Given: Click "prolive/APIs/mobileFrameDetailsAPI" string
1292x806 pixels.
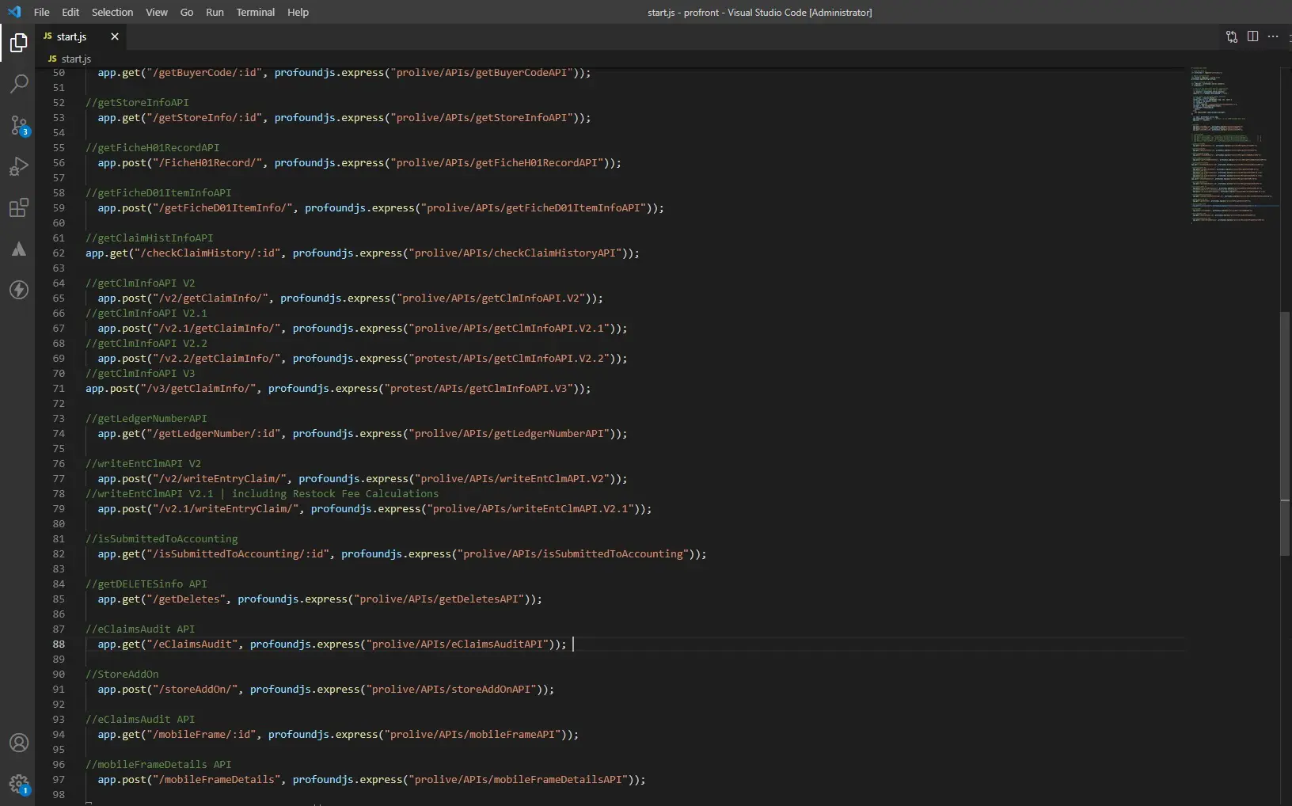Looking at the screenshot, I should tap(519, 779).
